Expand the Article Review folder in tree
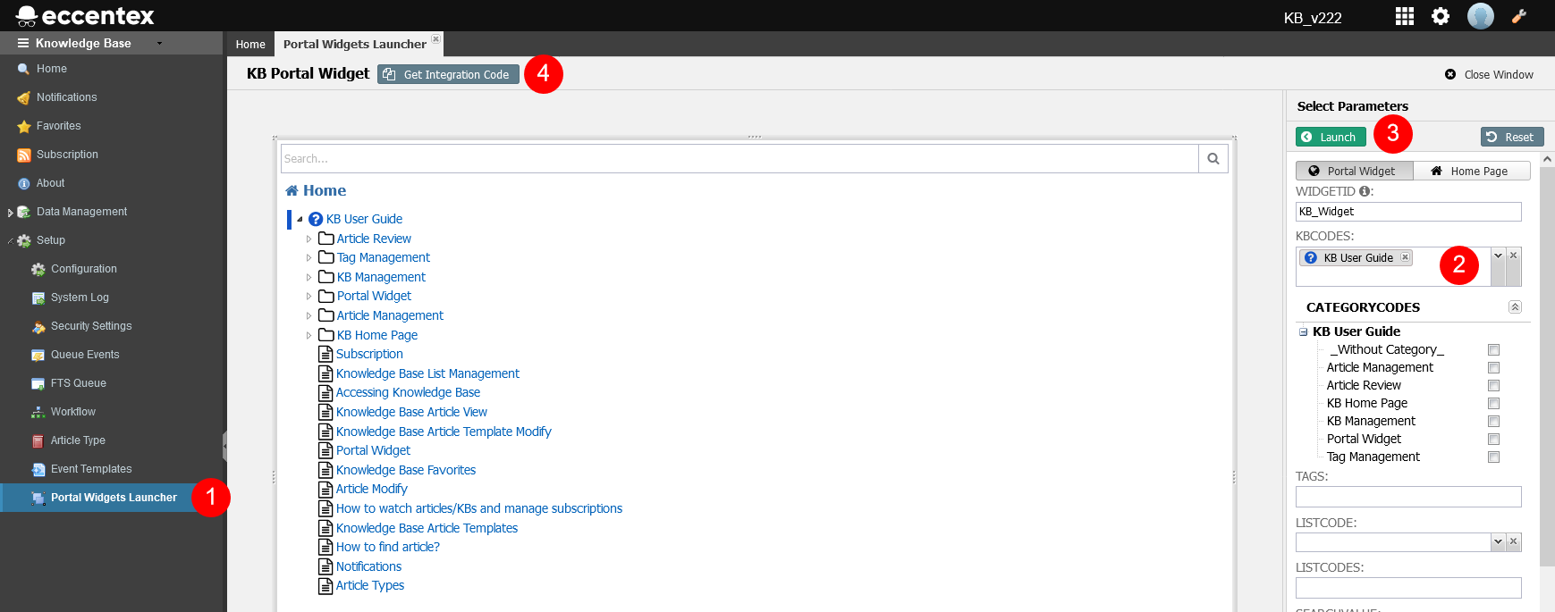1555x612 pixels. pyautogui.click(x=309, y=239)
